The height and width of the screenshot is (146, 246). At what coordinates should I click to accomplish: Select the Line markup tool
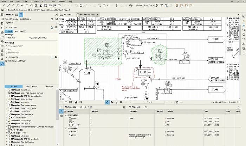tap(4, 6)
